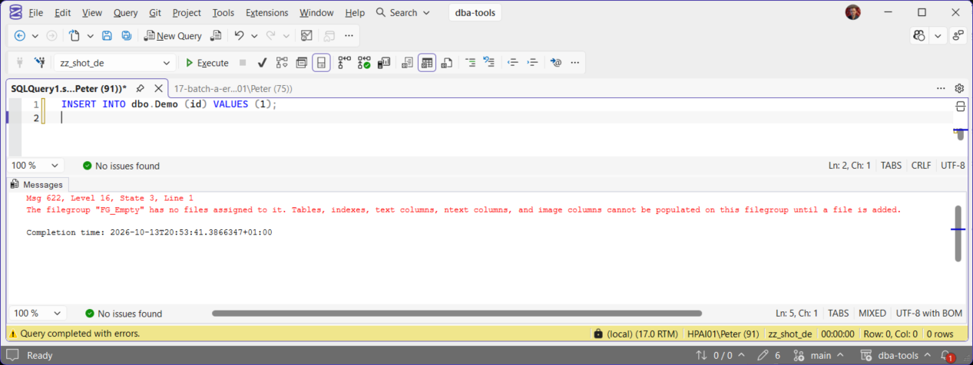Image resolution: width=973 pixels, height=365 pixels.
Task: Click the Messages No issues found indicator
Action: point(124,314)
